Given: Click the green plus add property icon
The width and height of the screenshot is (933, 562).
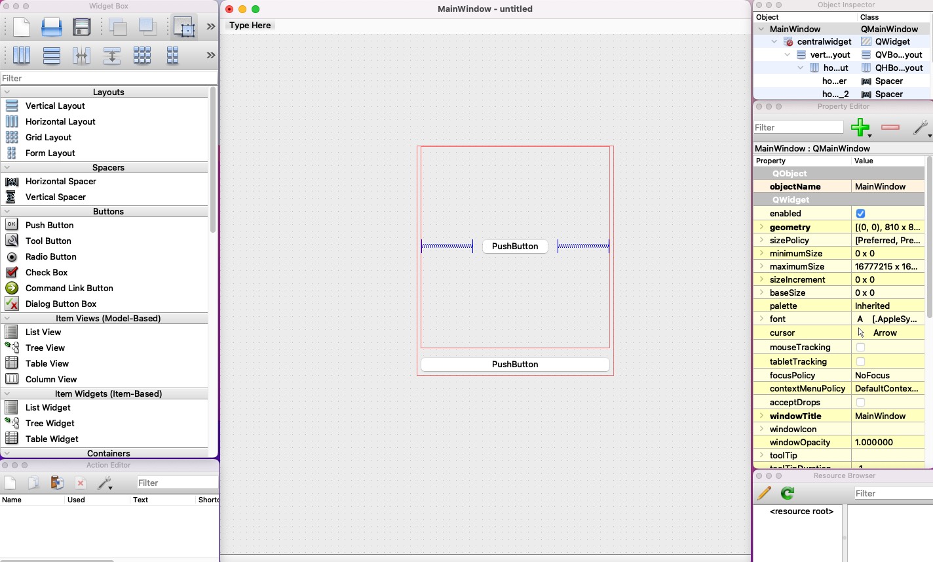Looking at the screenshot, I should click(860, 127).
